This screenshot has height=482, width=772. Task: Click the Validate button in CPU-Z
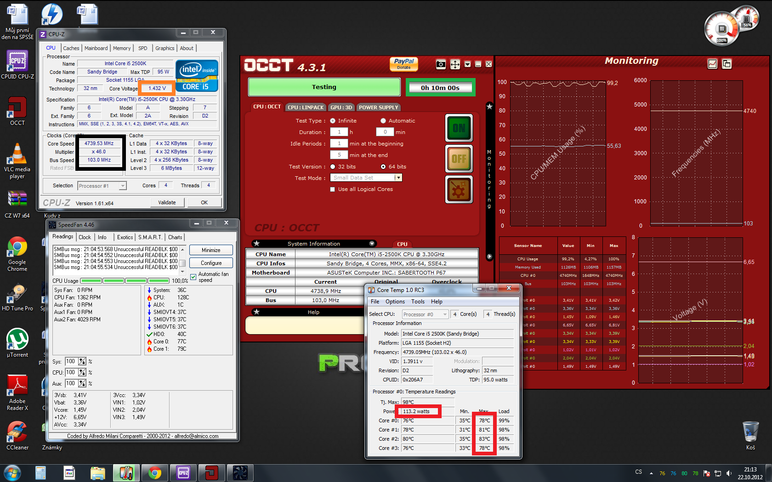click(x=167, y=202)
